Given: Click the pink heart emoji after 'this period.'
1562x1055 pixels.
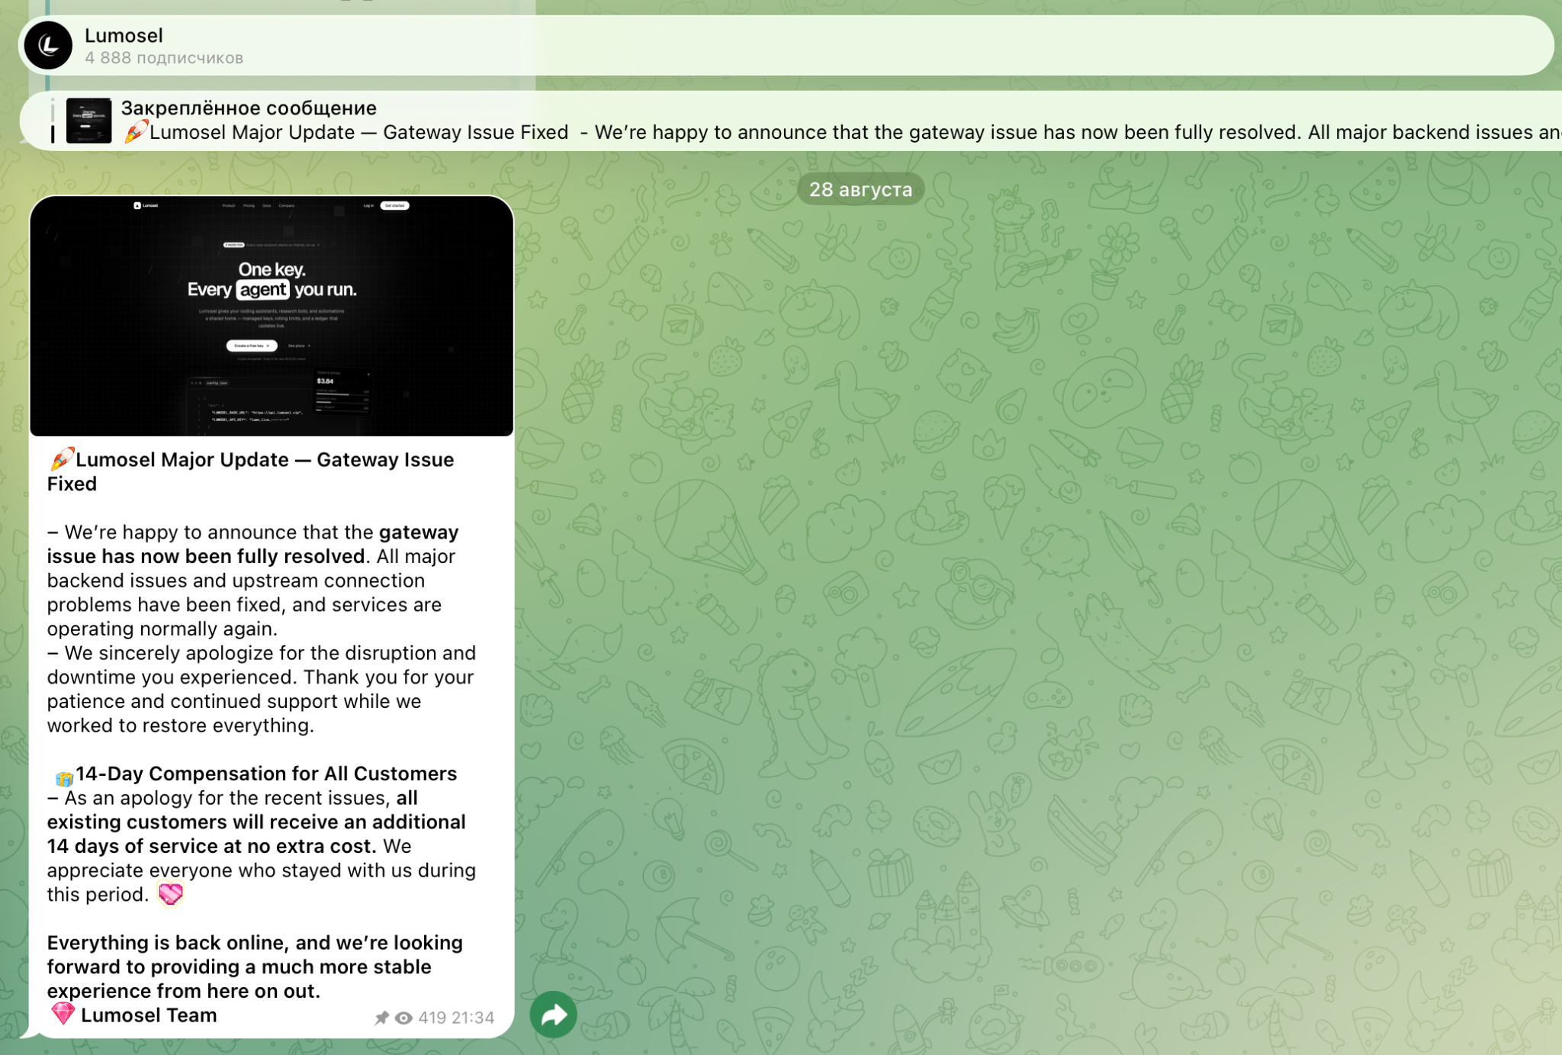Looking at the screenshot, I should pos(170,893).
